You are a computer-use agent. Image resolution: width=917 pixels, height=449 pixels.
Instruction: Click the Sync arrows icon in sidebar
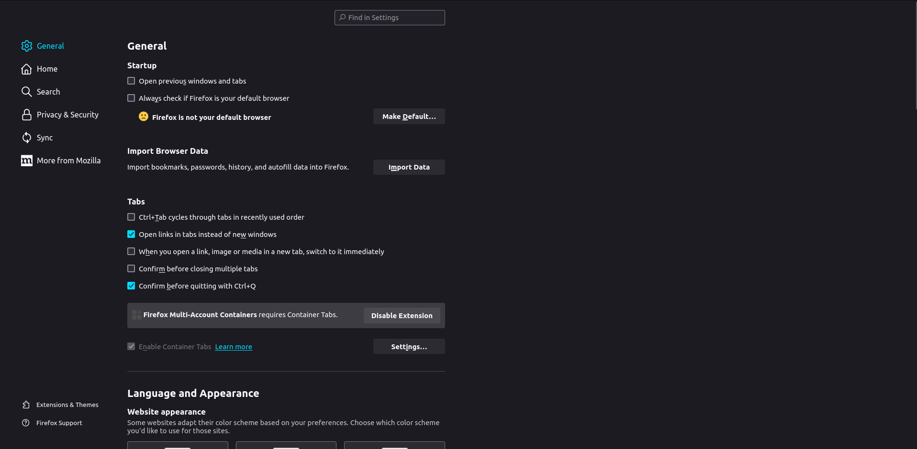27,138
